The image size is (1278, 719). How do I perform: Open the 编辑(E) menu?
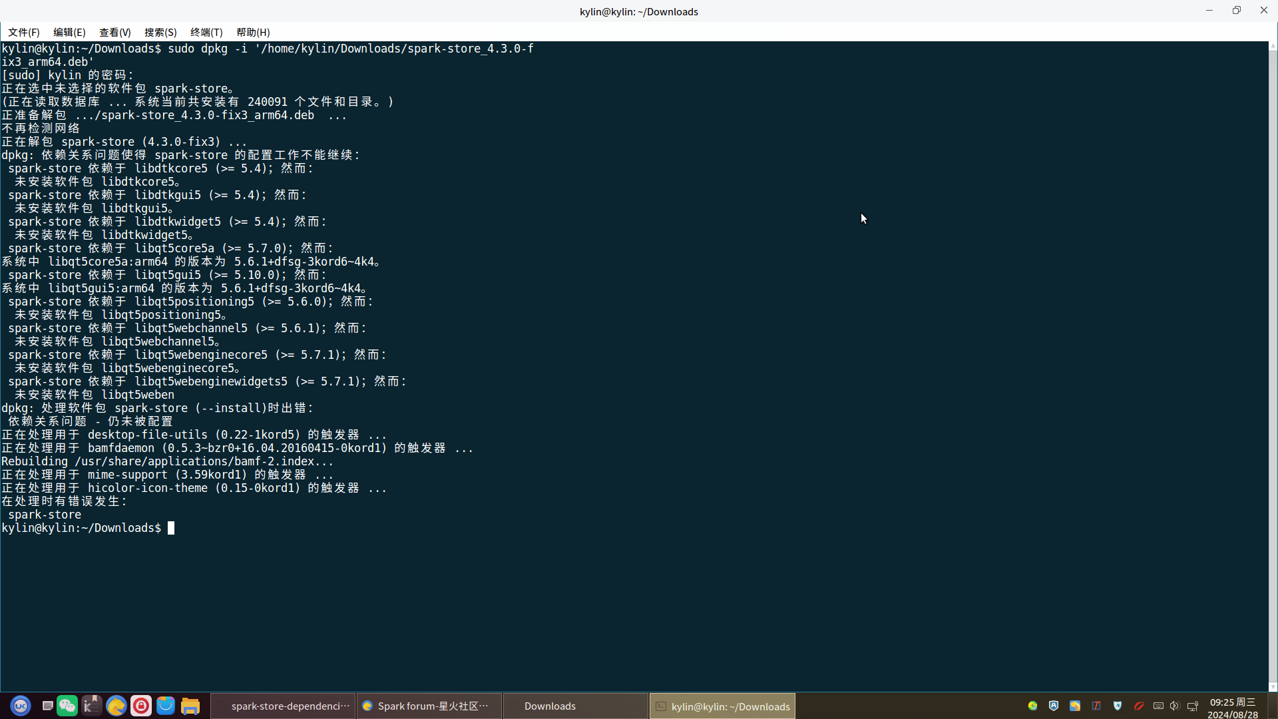pyautogui.click(x=69, y=32)
